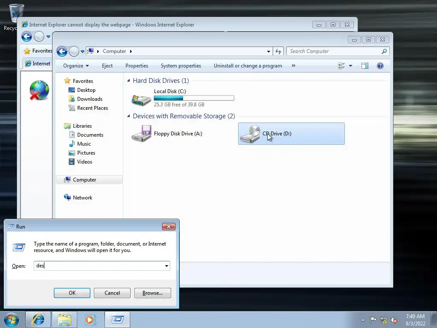The width and height of the screenshot is (437, 328).
Task: Click the Local Disk capacity bar
Action: pos(194,98)
